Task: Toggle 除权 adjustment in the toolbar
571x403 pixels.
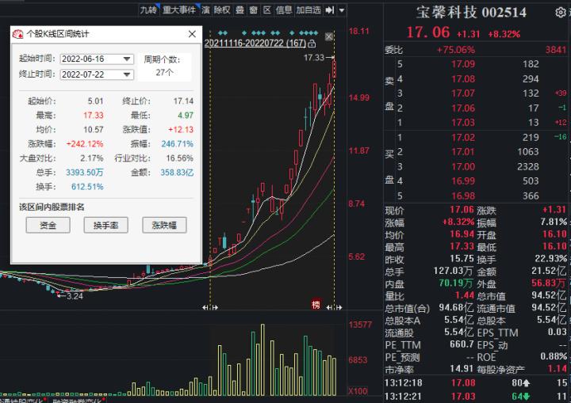Action: tap(222, 10)
